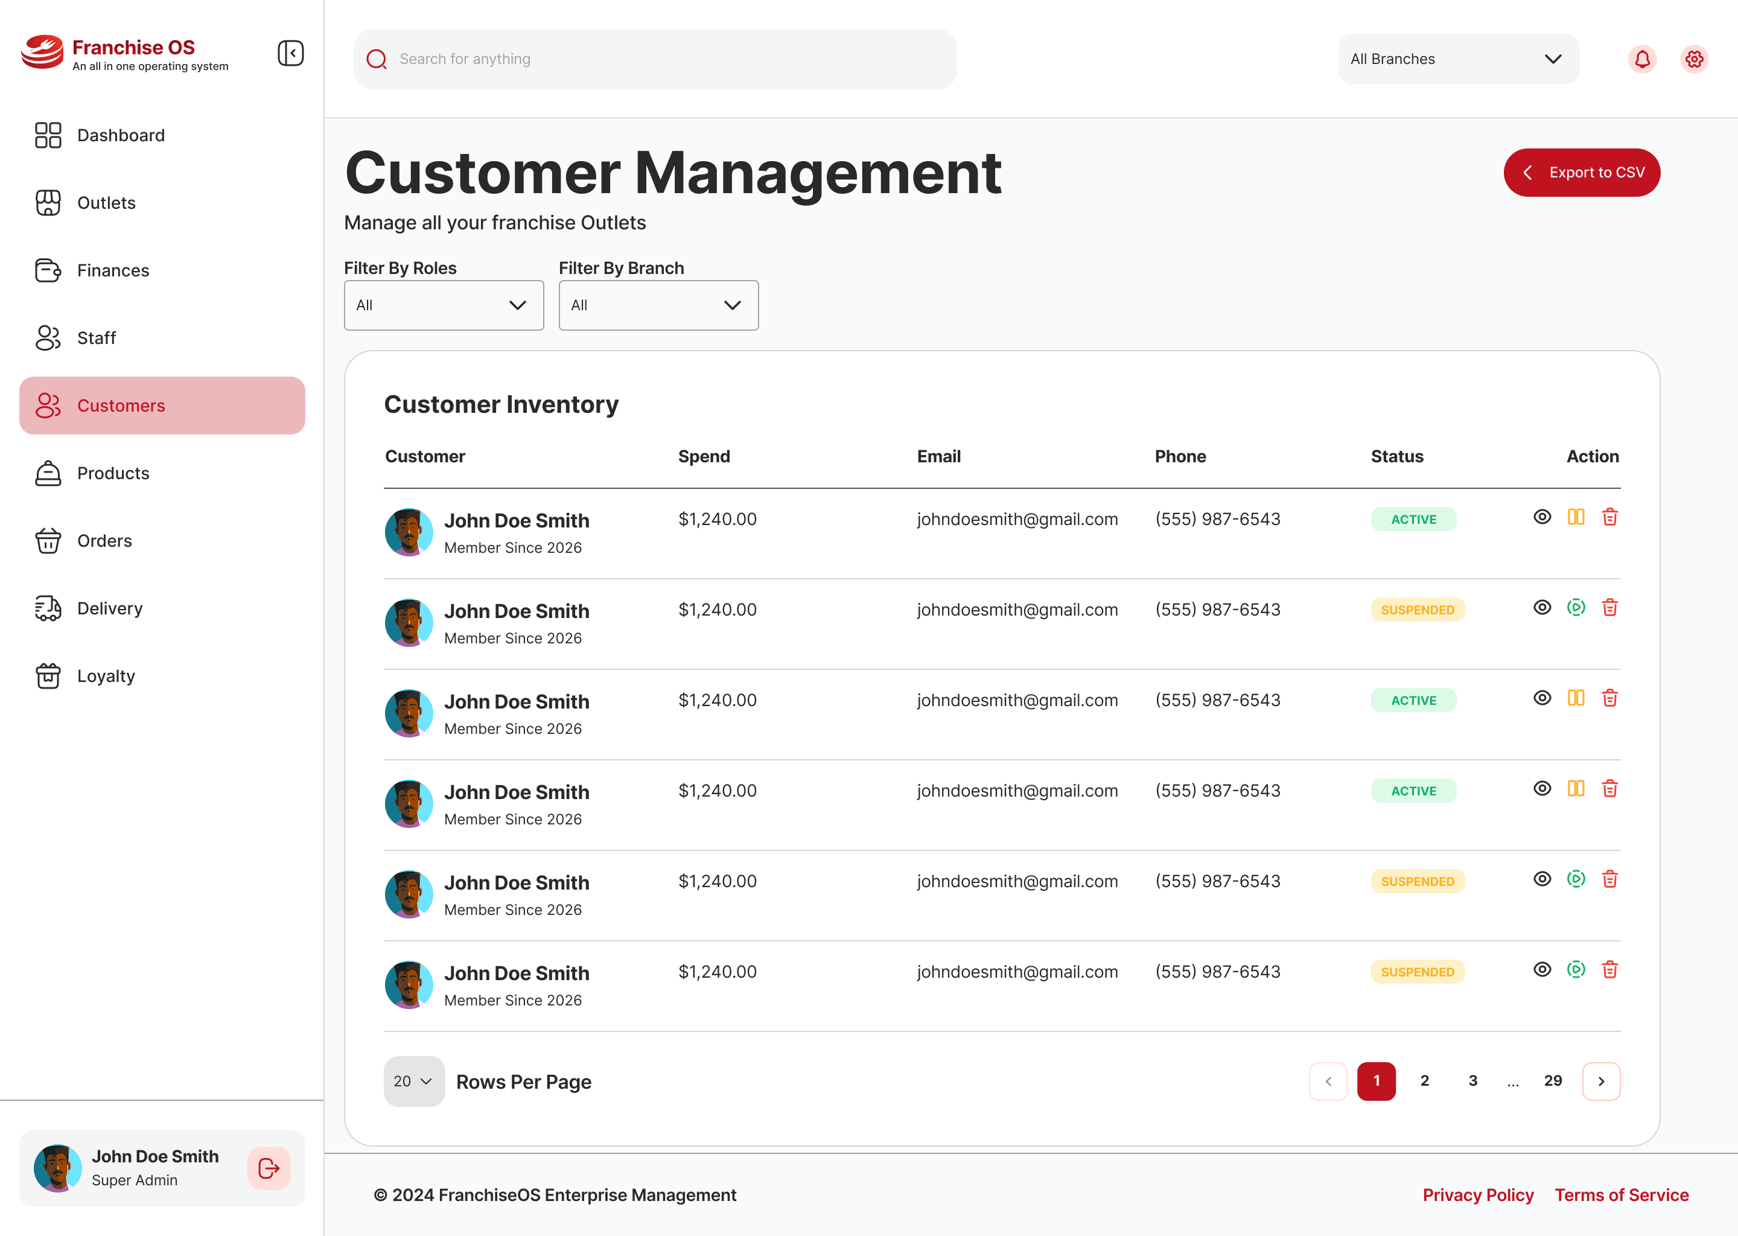Expand the Filter By Roles dropdown
The height and width of the screenshot is (1236, 1738).
click(x=444, y=305)
